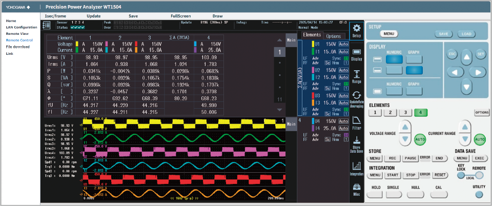The width and height of the screenshot is (492, 206).
Task: Open LAN Configuration link
Action: [22, 27]
